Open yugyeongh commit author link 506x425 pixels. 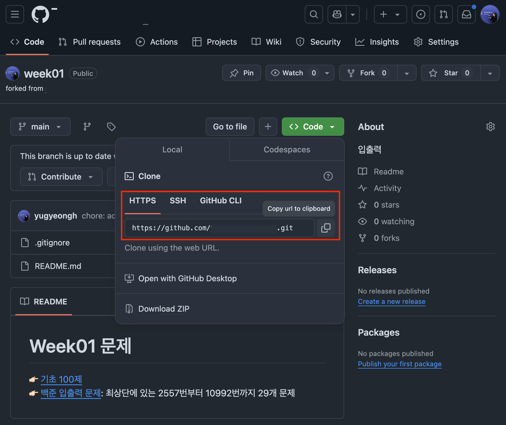56,216
